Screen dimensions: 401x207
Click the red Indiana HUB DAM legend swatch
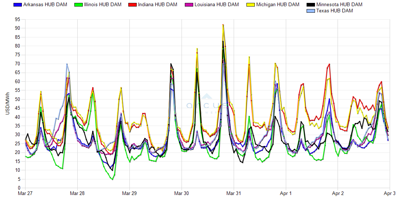[133, 5]
